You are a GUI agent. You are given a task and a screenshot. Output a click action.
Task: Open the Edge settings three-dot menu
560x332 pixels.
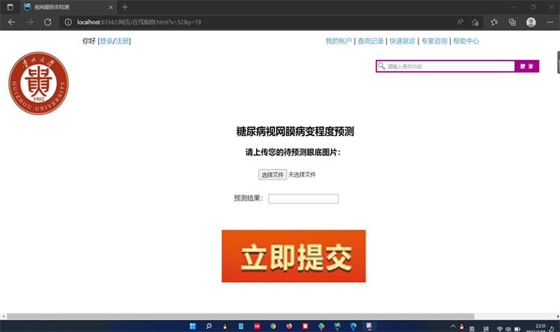(550, 22)
